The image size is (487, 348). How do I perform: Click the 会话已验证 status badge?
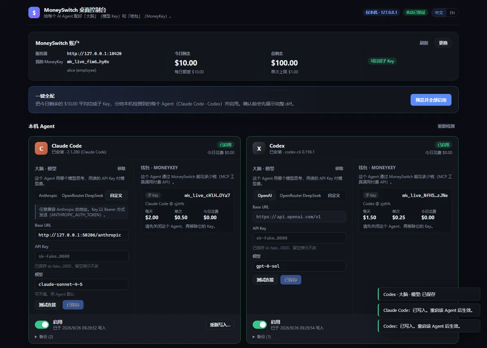pos(416,13)
